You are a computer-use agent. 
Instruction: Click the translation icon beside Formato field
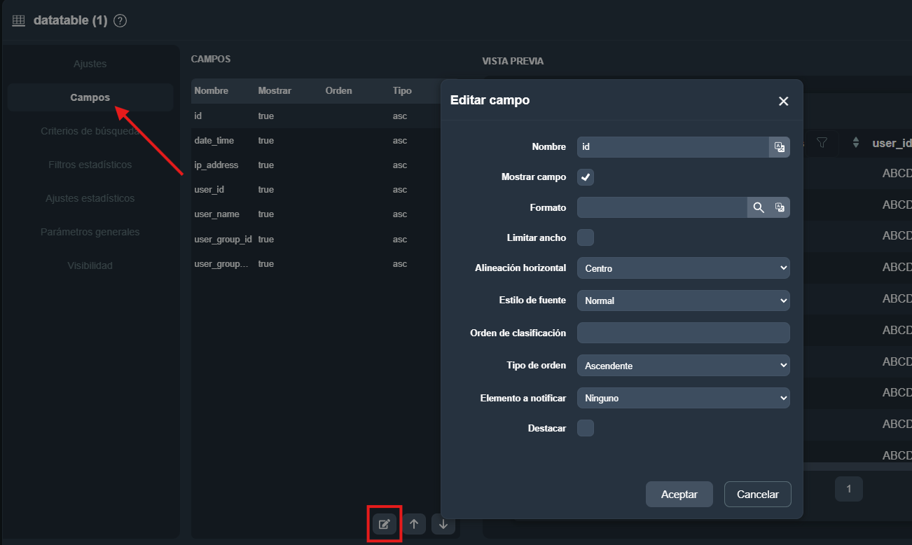779,207
